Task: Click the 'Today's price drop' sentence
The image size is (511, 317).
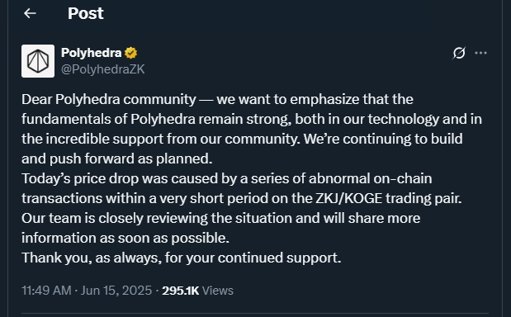Action: point(227,178)
